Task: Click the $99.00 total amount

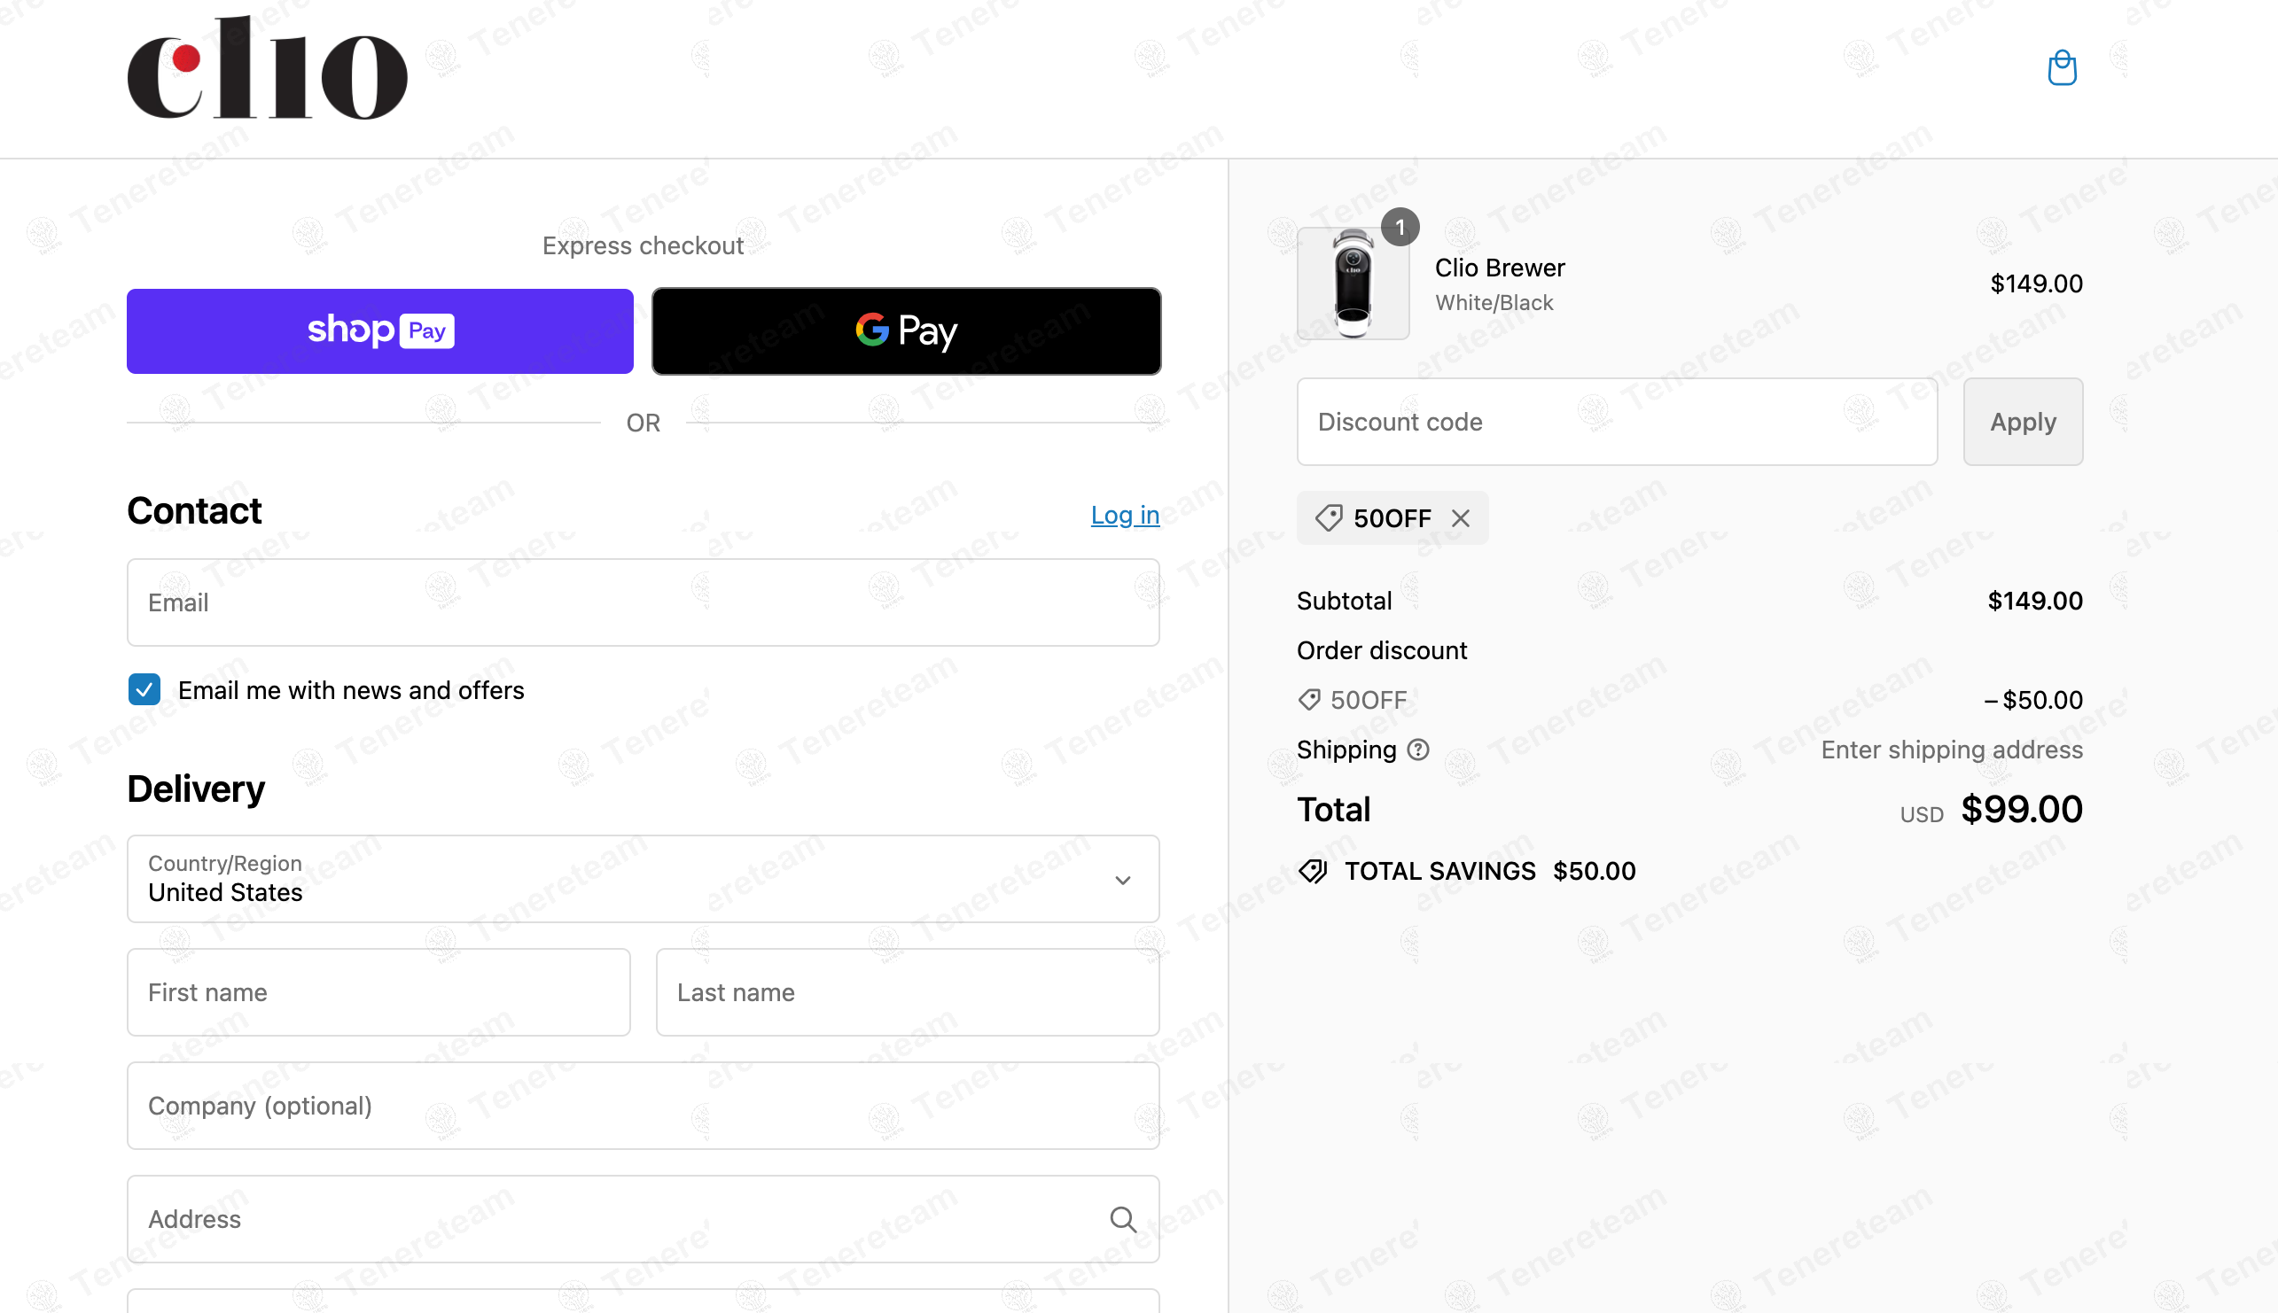Action: (x=2022, y=809)
